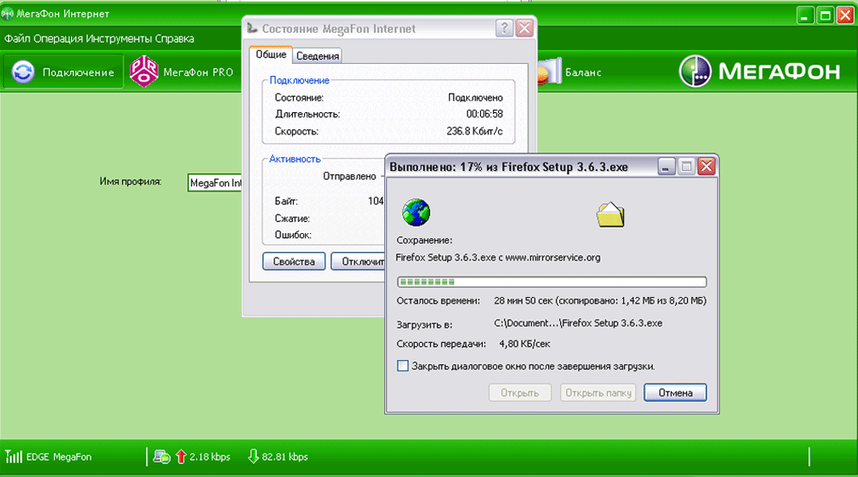Click the open folder icon in download dialog

tap(609, 214)
